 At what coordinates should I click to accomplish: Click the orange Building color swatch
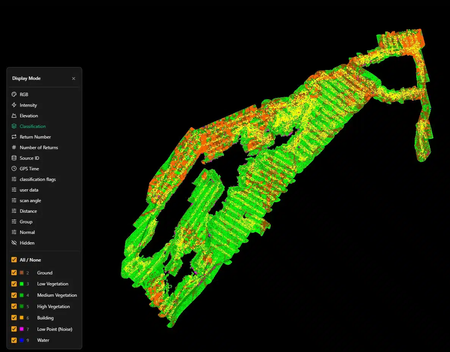tap(22, 318)
